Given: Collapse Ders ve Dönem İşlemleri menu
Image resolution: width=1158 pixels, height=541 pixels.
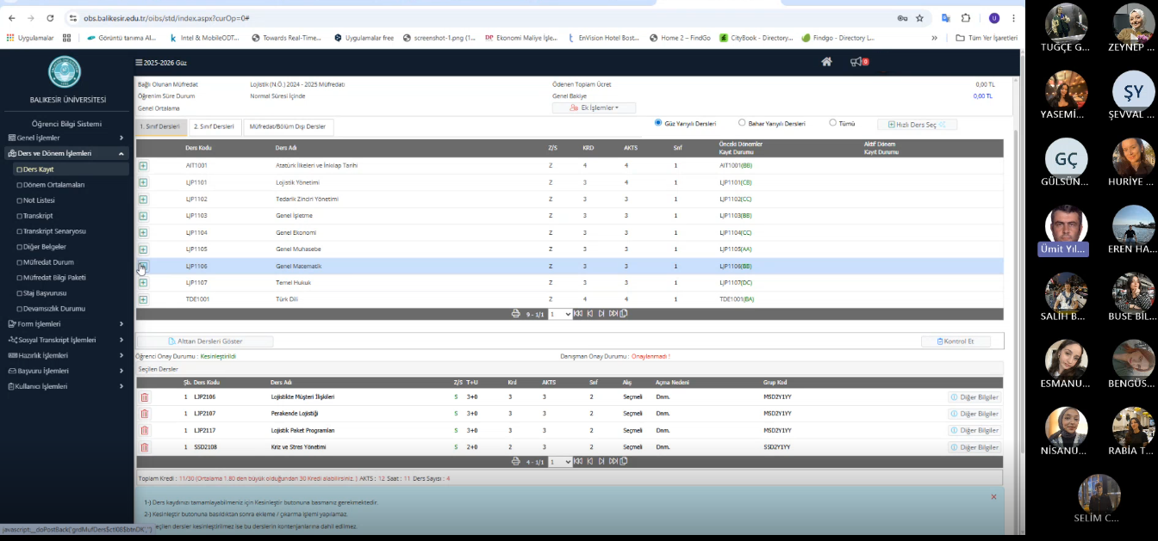Looking at the screenshot, I should [65, 153].
